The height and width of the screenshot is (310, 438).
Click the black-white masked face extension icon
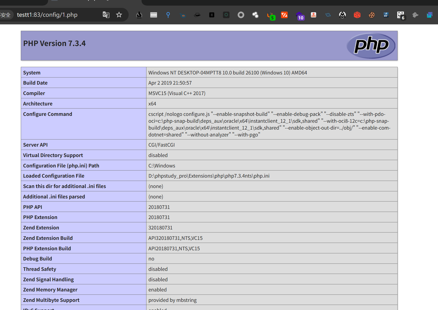tap(342, 15)
